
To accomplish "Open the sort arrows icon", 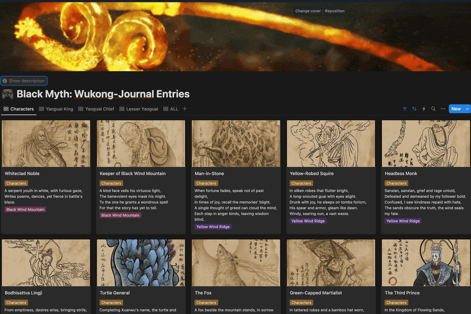I will (414, 109).
